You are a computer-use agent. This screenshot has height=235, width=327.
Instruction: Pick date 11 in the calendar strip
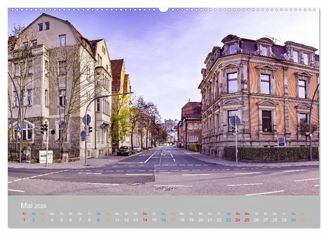pyautogui.click(x=117, y=220)
